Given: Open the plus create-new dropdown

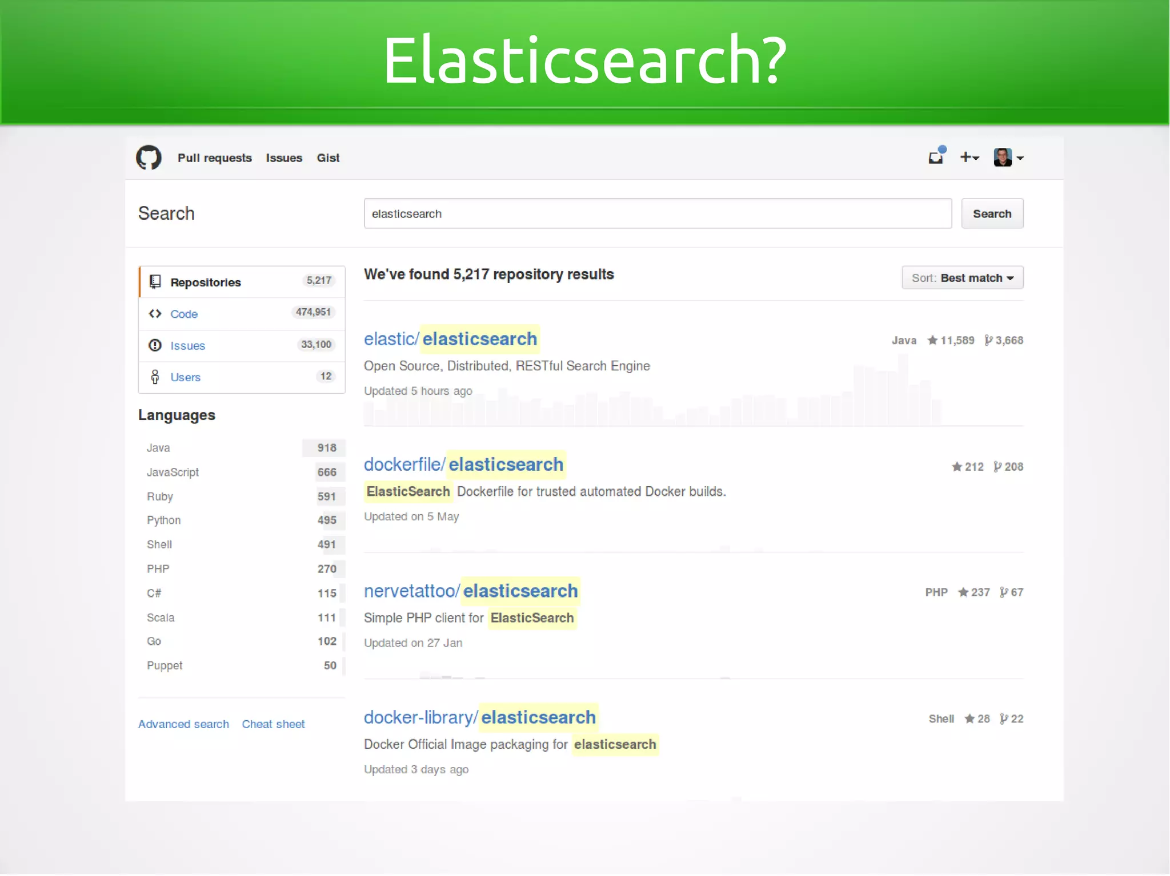Looking at the screenshot, I should (969, 157).
